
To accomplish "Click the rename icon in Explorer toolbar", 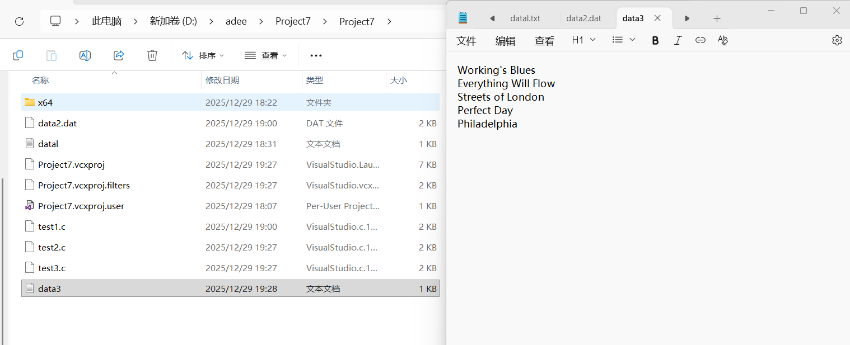I will [85, 55].
